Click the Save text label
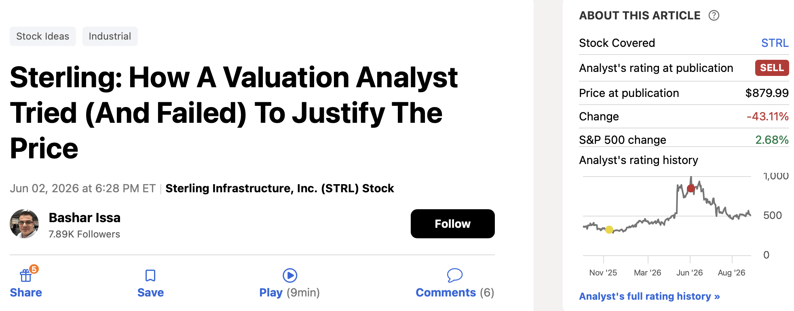Viewport: 794px width, 311px height. (x=150, y=292)
